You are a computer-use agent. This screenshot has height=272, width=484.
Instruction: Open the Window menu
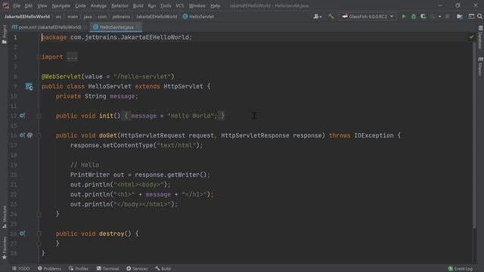coord(197,5)
